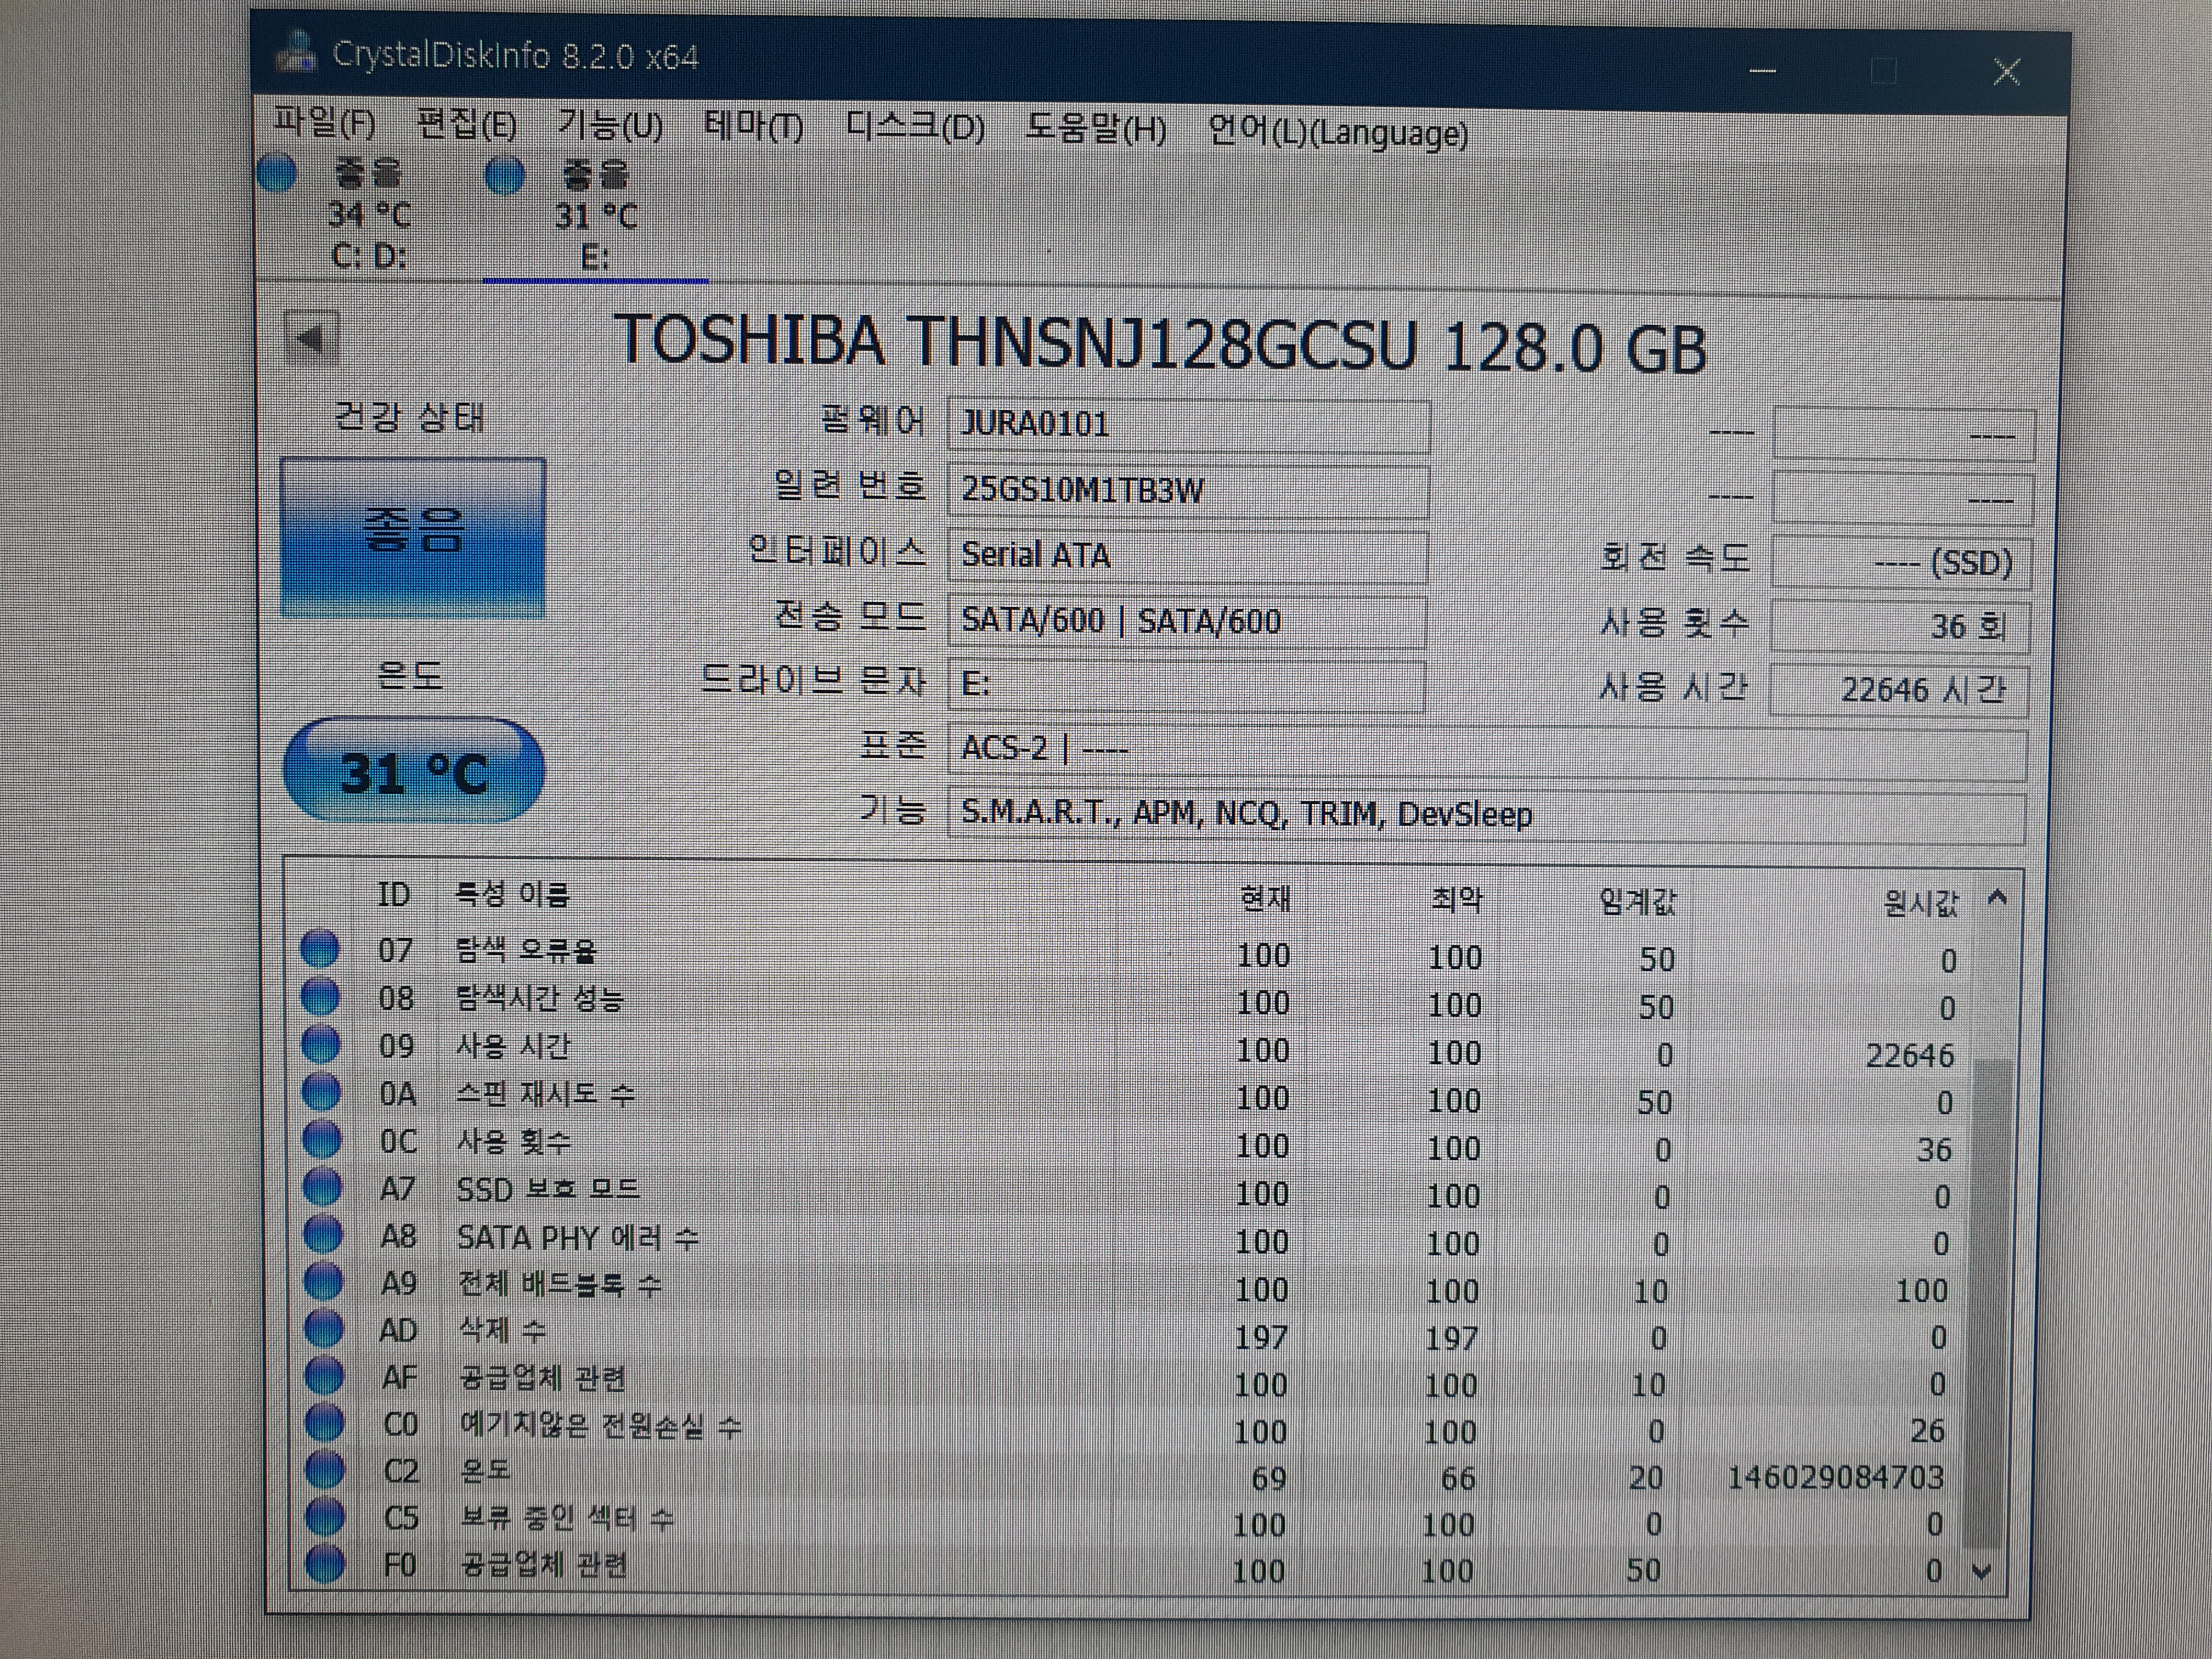Select the SSD 보호 모드 attribute name

point(547,1188)
